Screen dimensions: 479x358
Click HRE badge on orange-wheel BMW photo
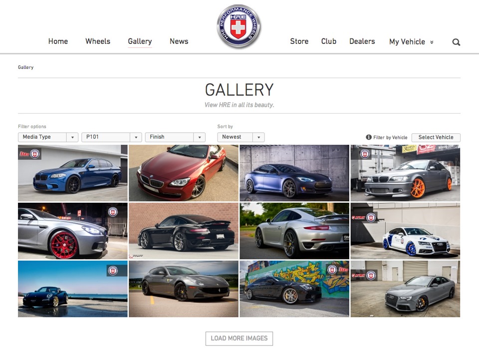coord(365,154)
